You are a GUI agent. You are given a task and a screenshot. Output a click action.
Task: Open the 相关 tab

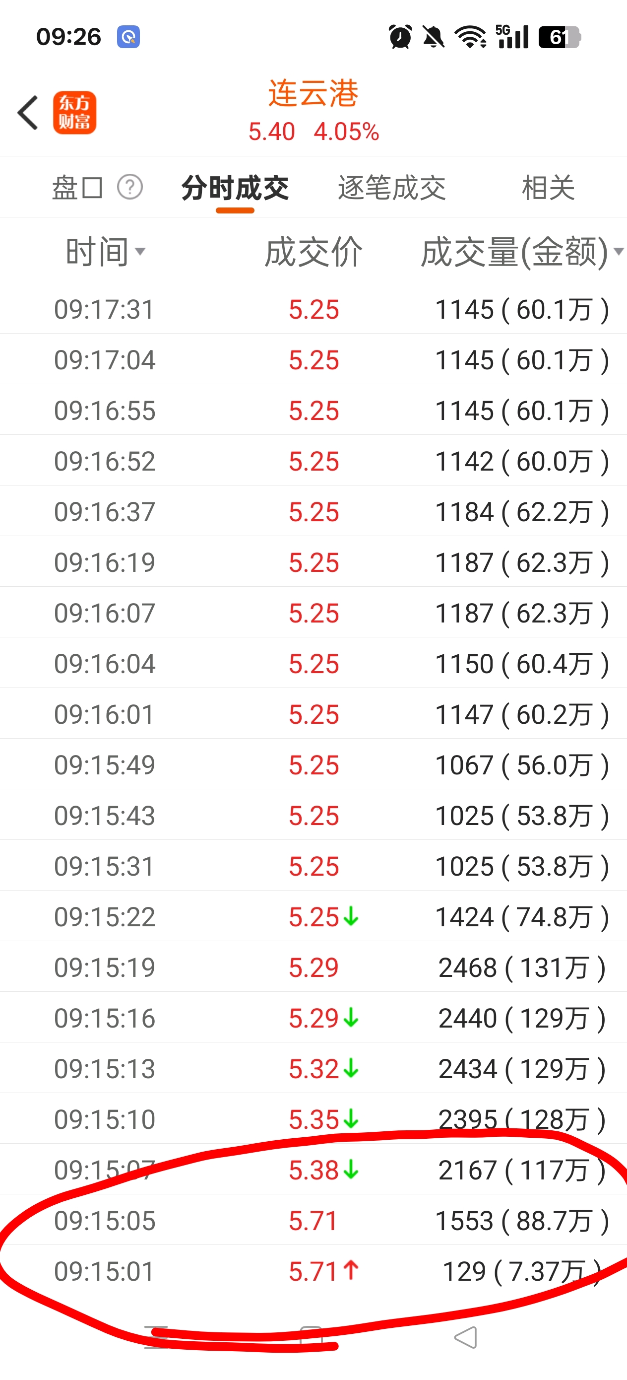point(548,188)
